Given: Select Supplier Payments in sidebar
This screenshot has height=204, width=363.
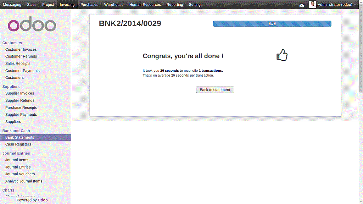Looking at the screenshot, I should tap(21, 115).
